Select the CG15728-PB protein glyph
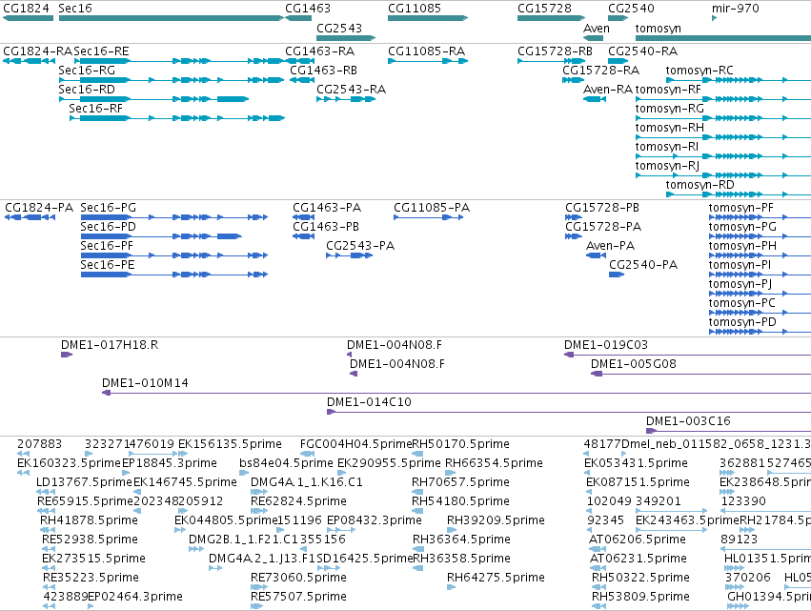This screenshot has width=811, height=611. [x=574, y=217]
